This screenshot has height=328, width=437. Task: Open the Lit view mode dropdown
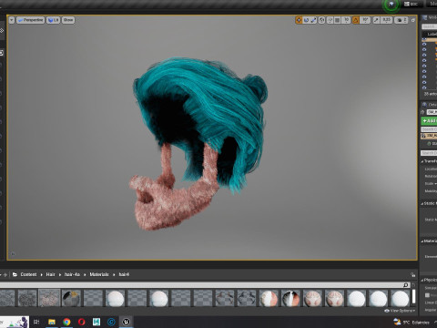[x=54, y=20]
